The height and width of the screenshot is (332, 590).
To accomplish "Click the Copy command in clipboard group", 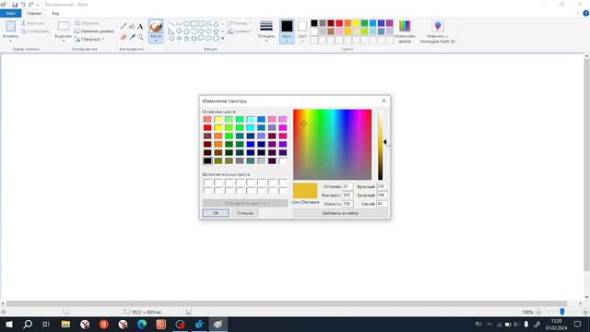I will click(x=35, y=31).
